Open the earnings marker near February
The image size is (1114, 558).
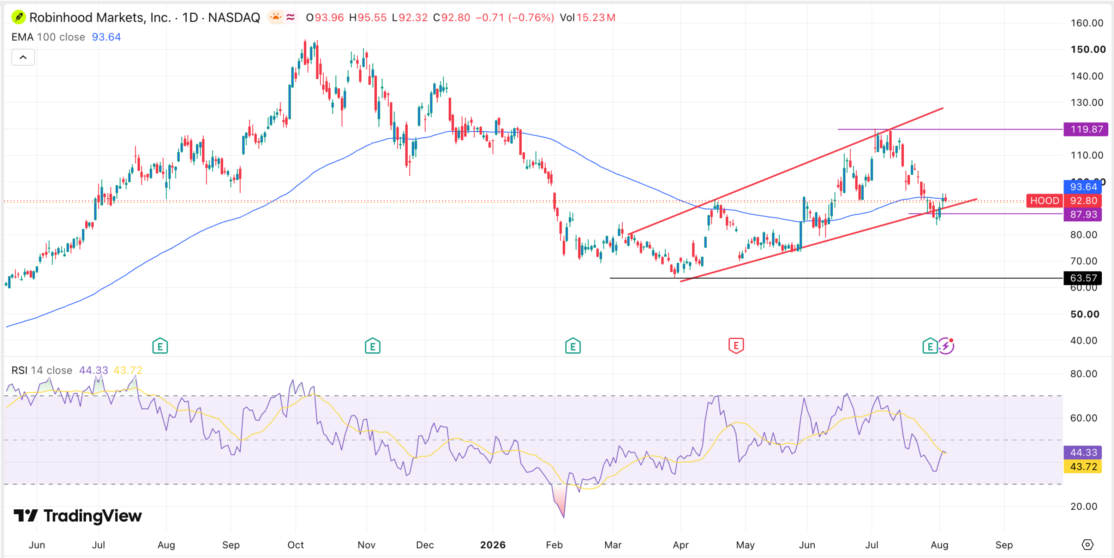[573, 346]
